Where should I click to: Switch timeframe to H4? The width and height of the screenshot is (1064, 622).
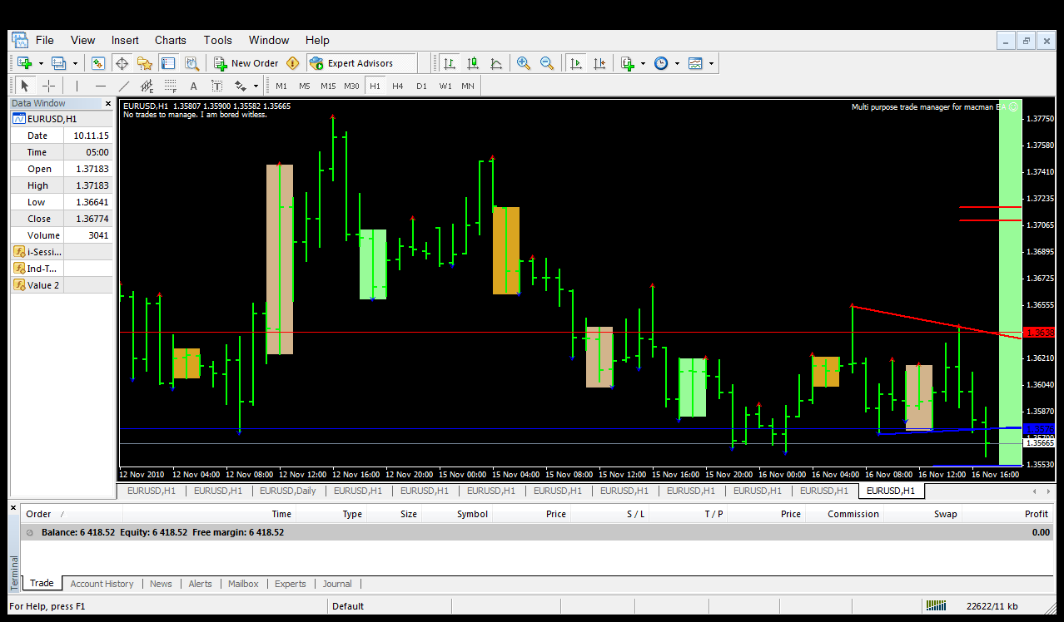[398, 86]
